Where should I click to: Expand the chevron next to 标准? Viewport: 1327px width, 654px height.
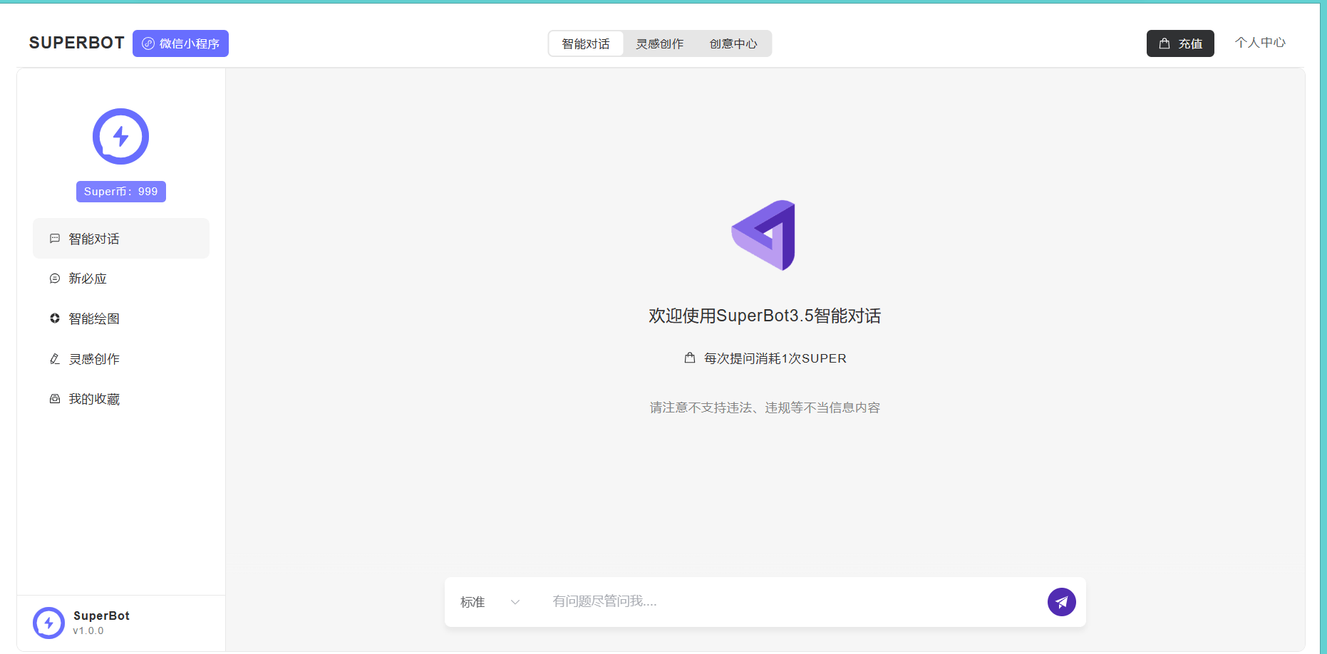(x=515, y=602)
